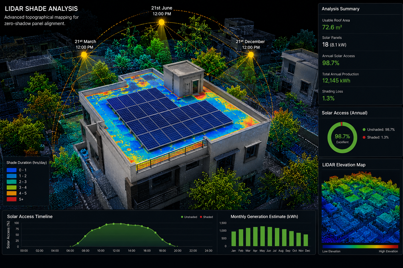Click the LIDAR SHADE ANALYSIS title

point(41,9)
